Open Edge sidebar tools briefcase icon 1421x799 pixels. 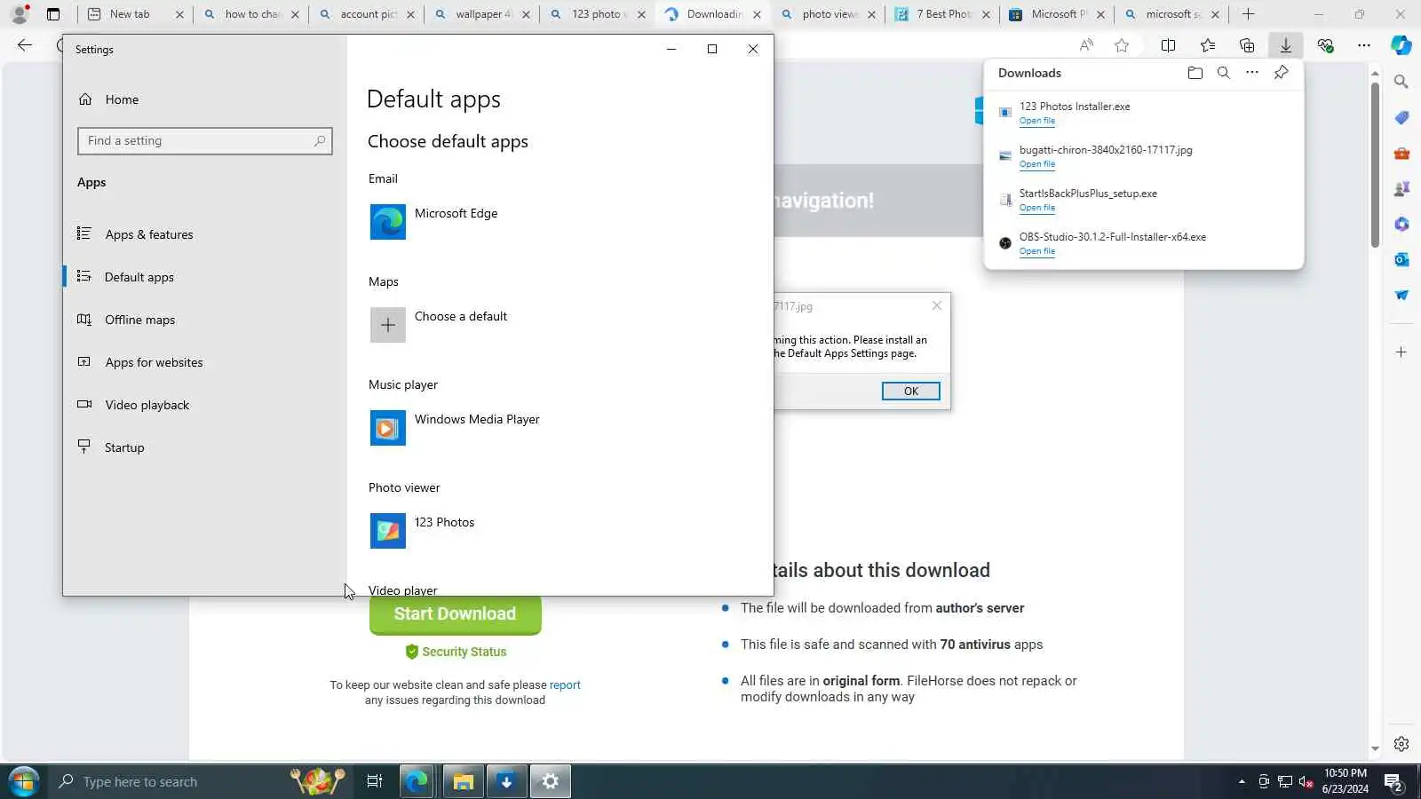tap(1401, 153)
